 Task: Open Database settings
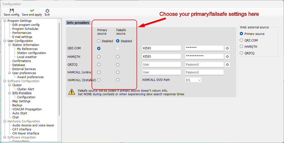click(x=19, y=65)
